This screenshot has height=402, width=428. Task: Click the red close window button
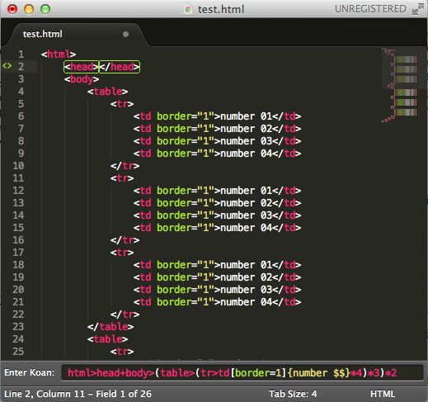click(12, 9)
